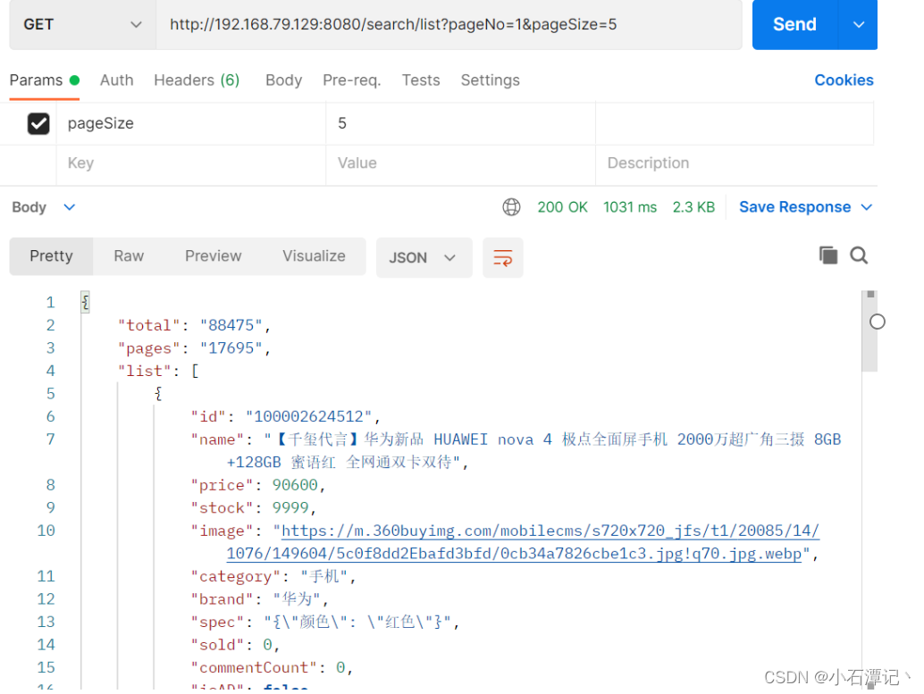Click the "pages": "17695" line

pos(194,348)
